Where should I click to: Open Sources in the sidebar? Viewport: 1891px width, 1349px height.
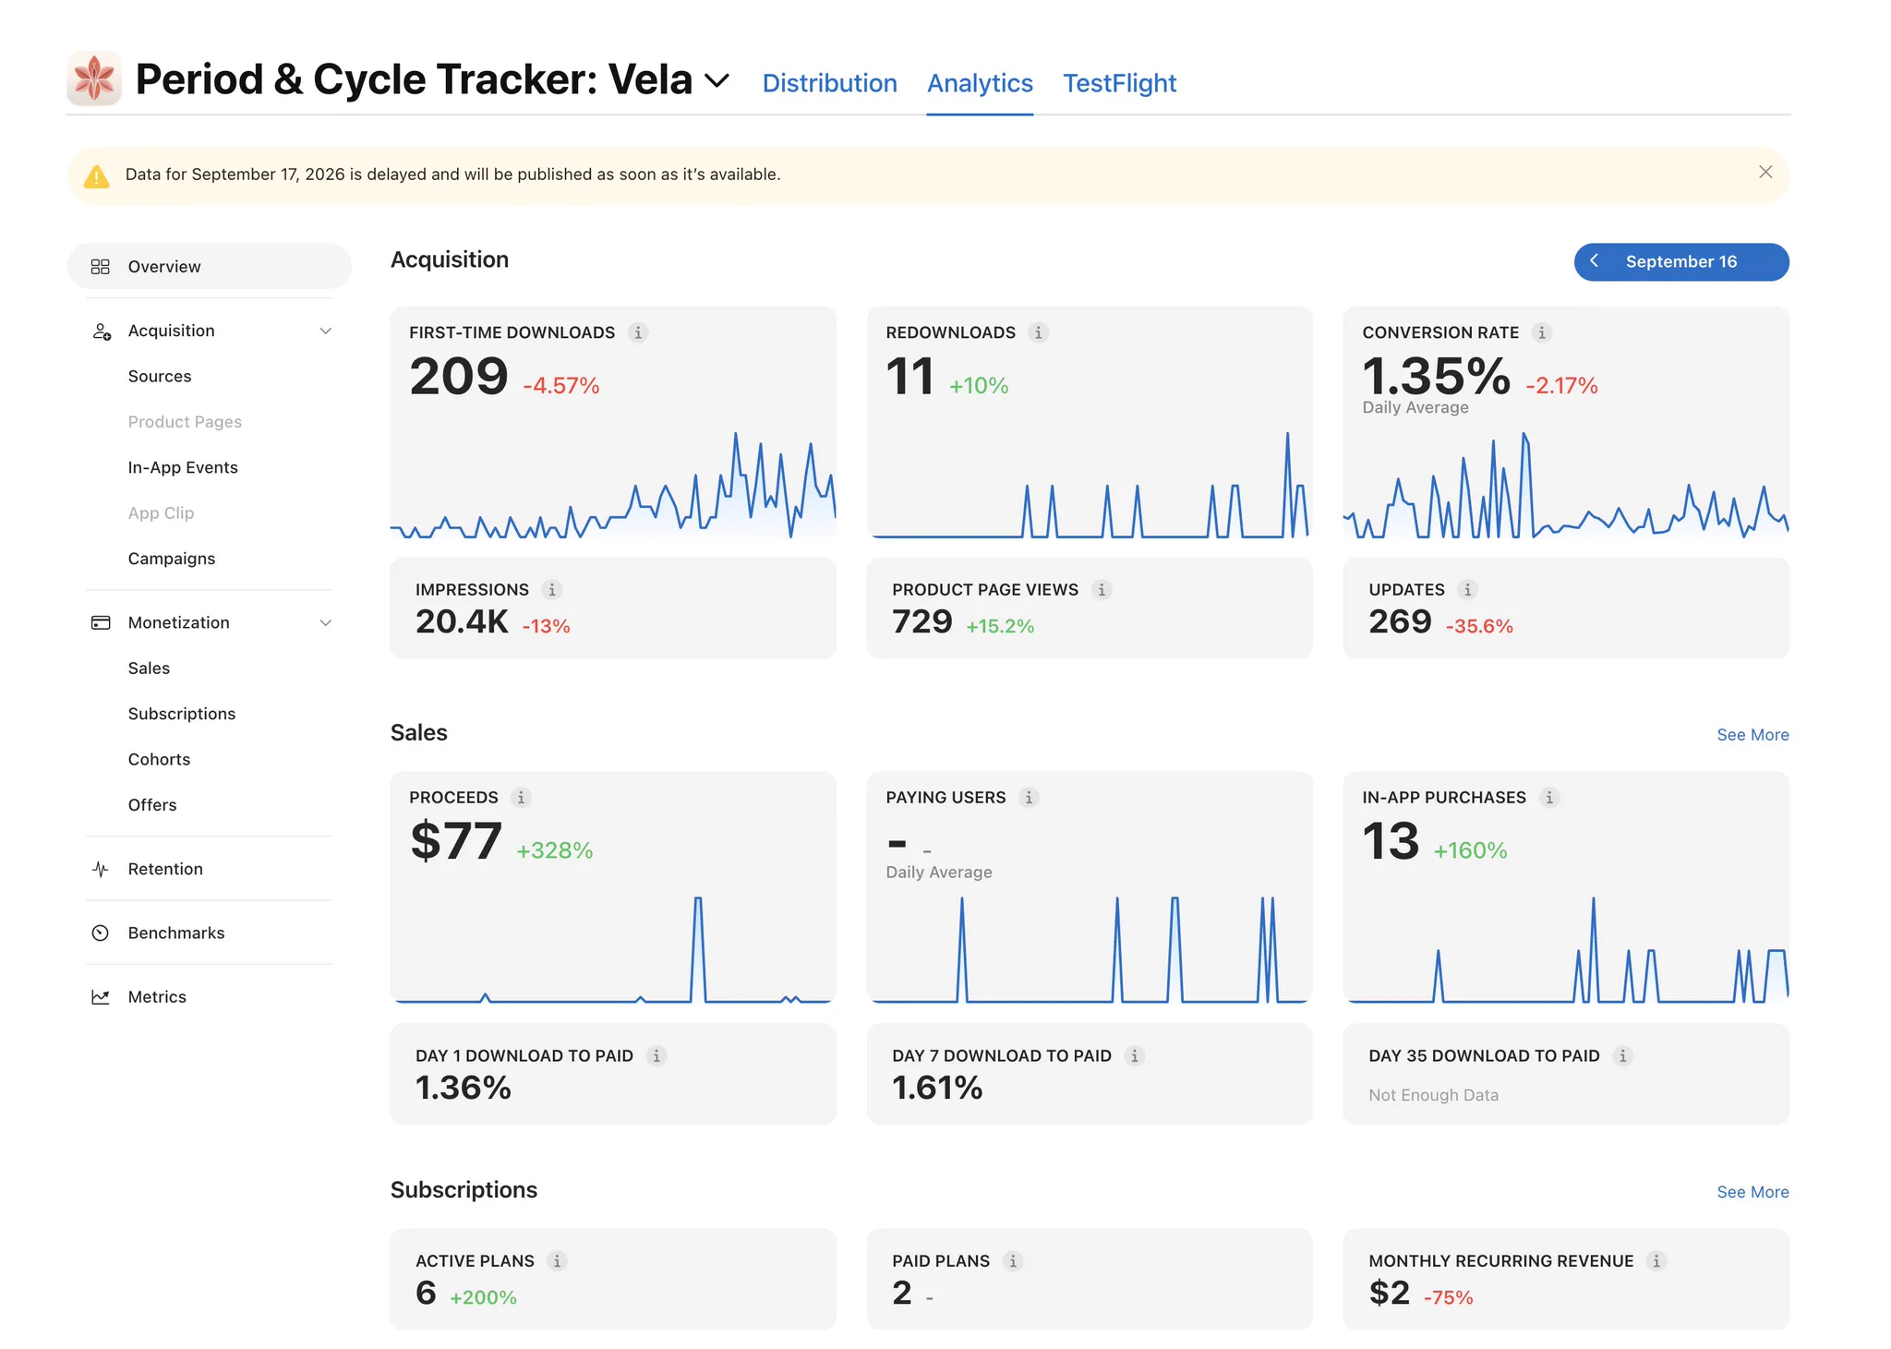tap(160, 377)
